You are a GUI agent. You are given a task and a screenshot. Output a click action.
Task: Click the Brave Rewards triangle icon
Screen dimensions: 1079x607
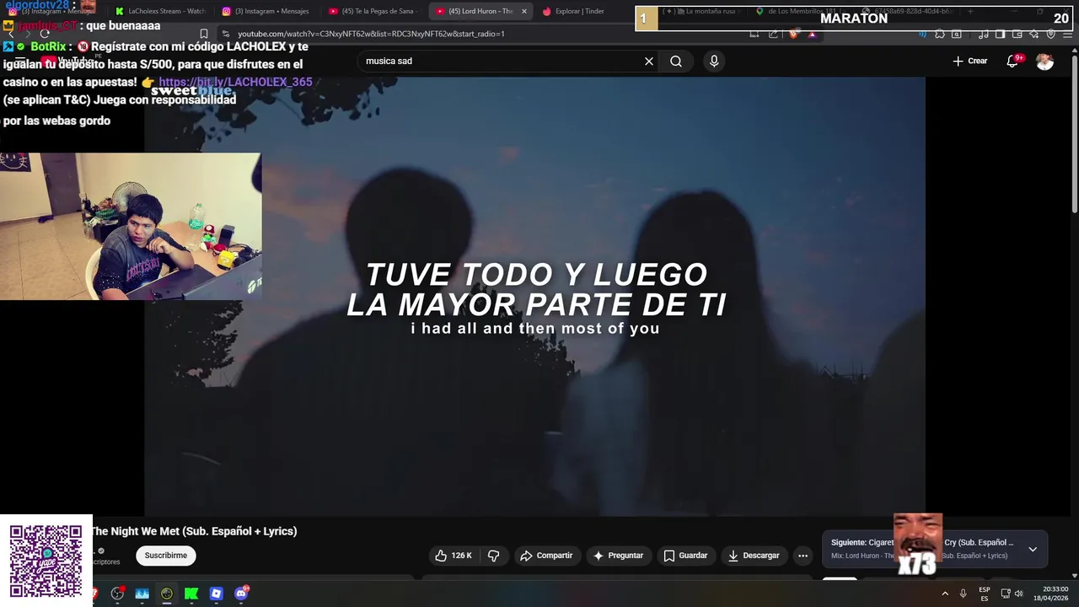pos(812,34)
